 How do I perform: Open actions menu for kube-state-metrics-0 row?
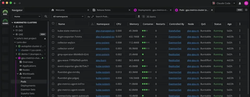[240, 31]
